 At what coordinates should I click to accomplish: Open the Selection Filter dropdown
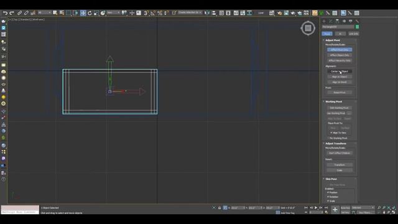tap(44, 12)
